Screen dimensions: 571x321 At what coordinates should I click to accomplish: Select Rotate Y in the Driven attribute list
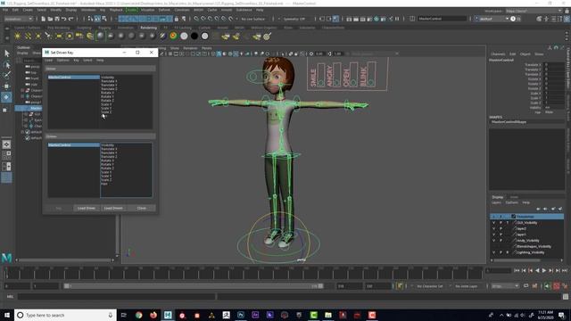[x=107, y=164]
